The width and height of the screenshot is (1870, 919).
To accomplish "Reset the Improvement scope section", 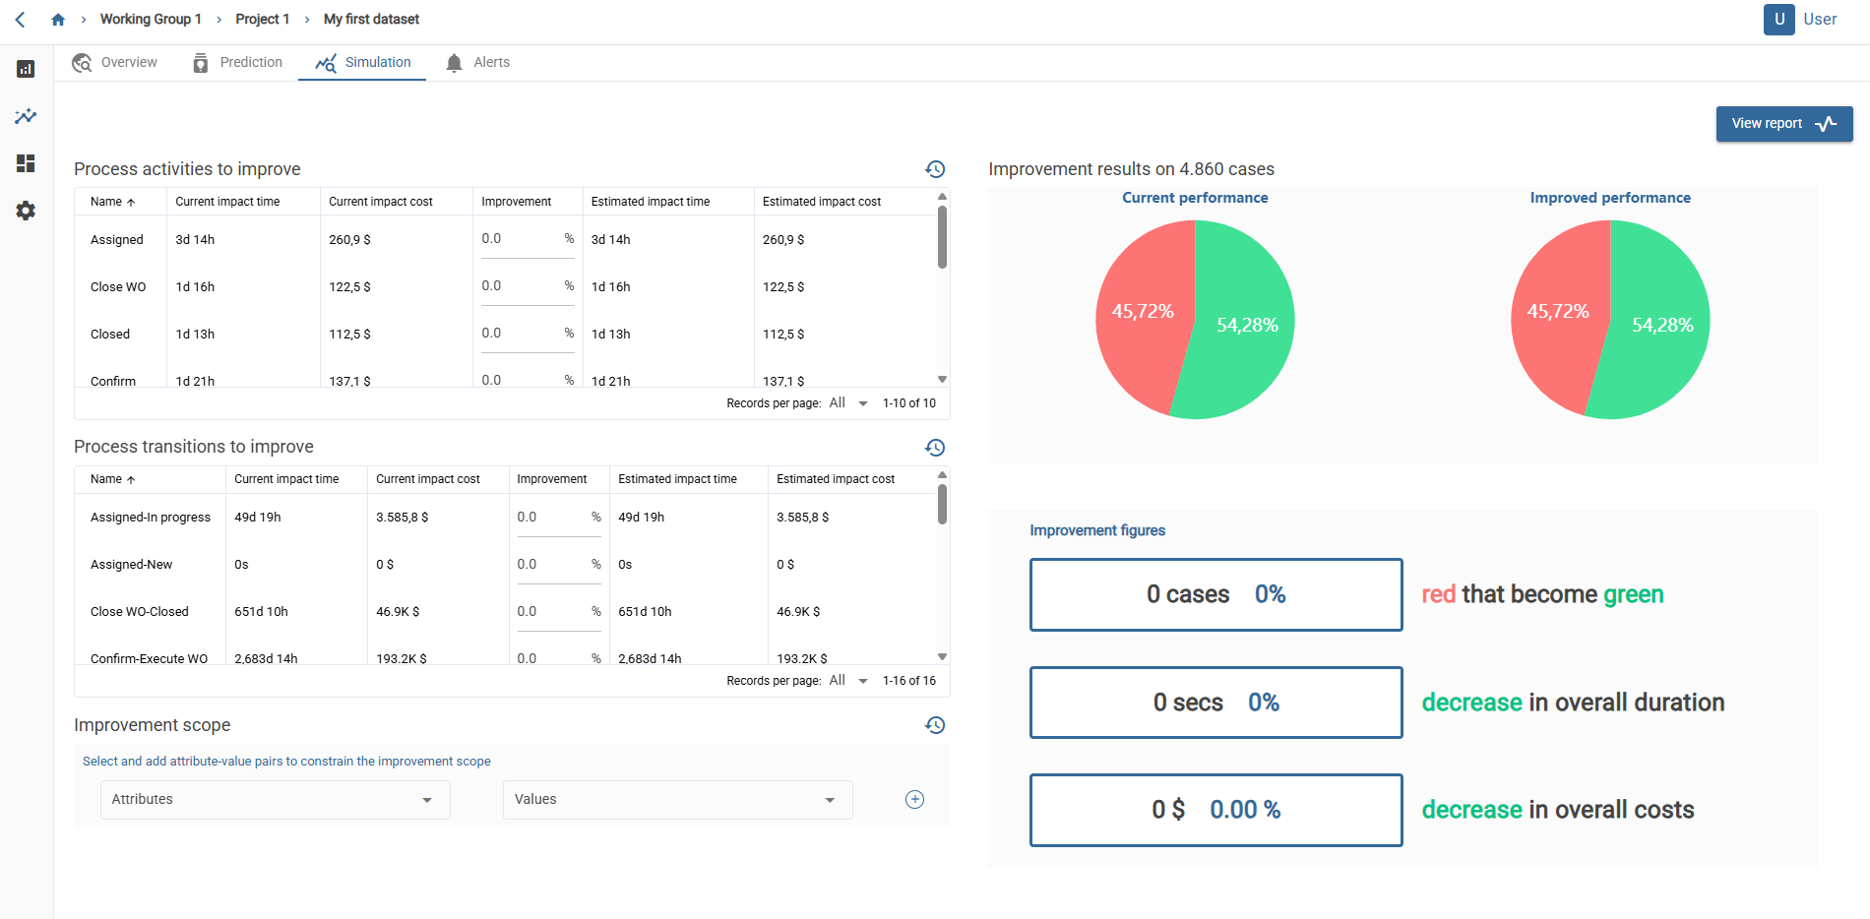I will coord(935,725).
